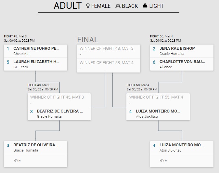The image size is (219, 173).
Task: Click the black belt icon
Action: (x=118, y=6)
